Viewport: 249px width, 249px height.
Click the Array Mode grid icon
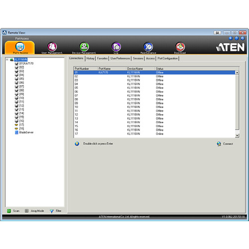[26, 211]
